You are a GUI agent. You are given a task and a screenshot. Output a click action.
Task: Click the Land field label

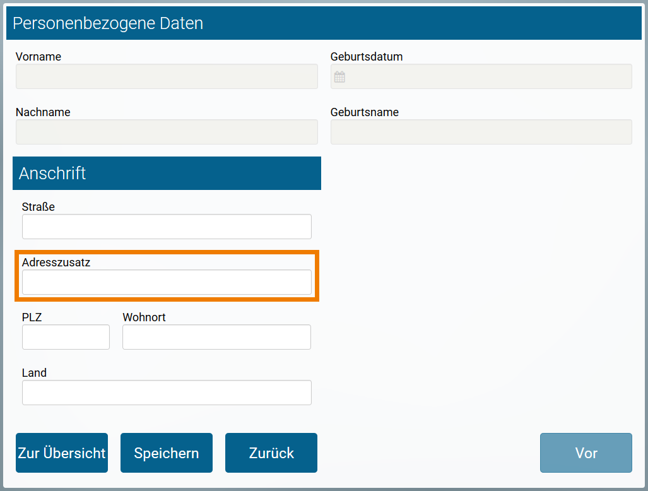point(35,372)
